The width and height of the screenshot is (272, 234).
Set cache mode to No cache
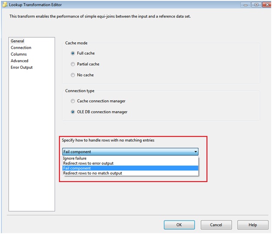pos(73,75)
